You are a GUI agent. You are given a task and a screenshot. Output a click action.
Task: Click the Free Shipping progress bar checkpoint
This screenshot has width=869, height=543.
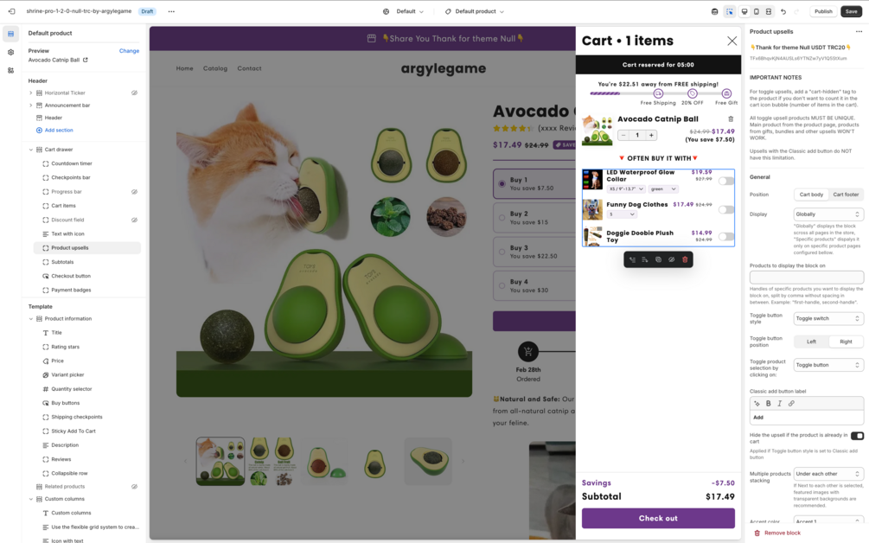[x=658, y=93]
